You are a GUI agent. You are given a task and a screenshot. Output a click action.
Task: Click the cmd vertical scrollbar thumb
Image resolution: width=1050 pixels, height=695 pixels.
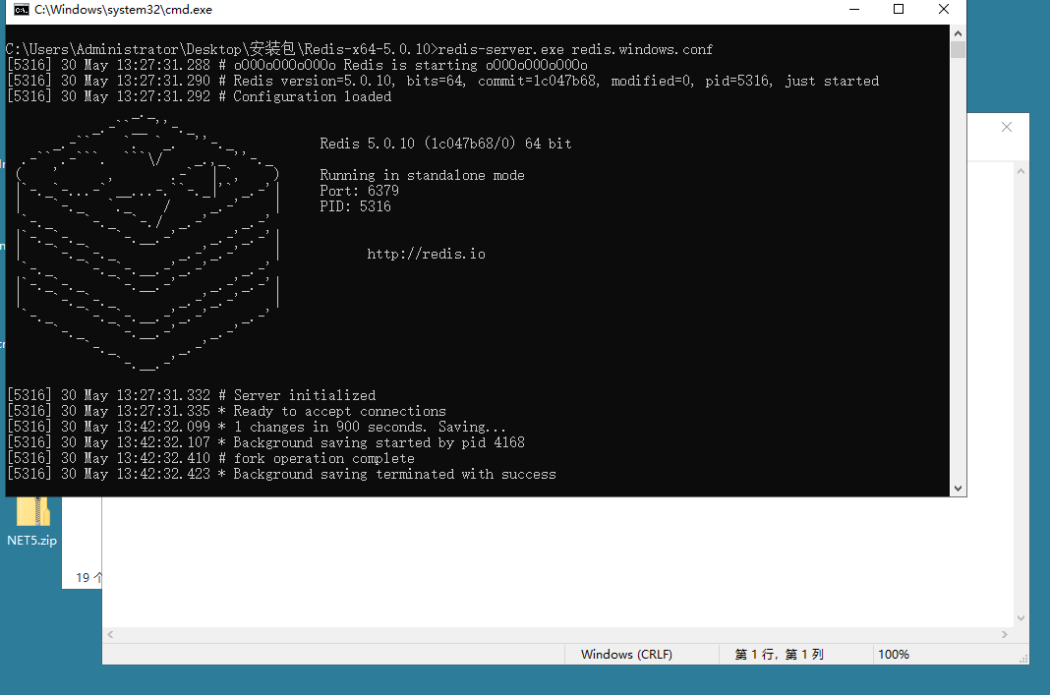click(x=958, y=49)
